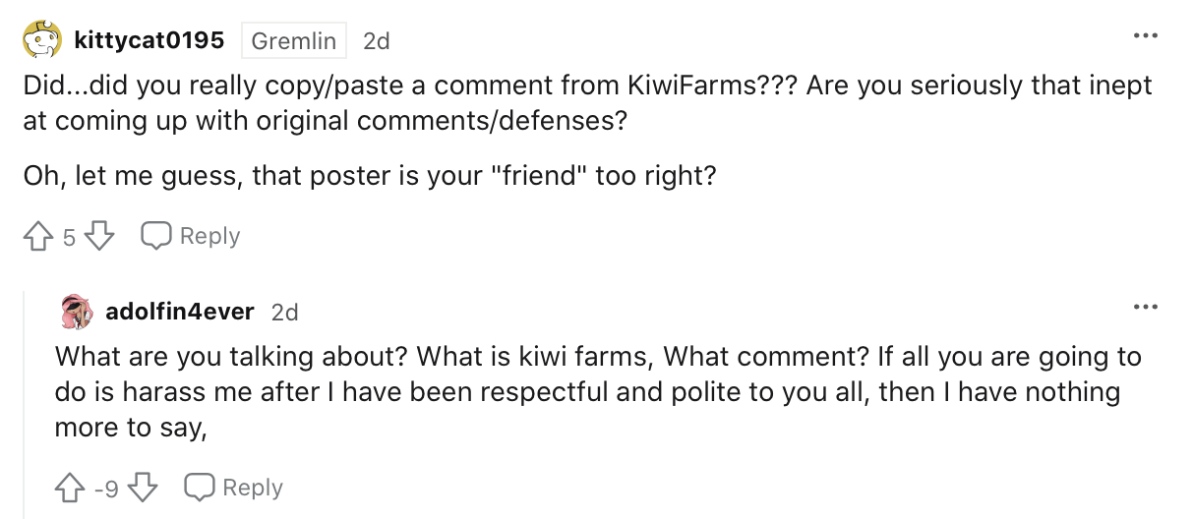The height and width of the screenshot is (519, 1193).
Task: Upvote kittycat0195's comment
Action: [38, 236]
